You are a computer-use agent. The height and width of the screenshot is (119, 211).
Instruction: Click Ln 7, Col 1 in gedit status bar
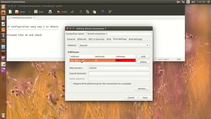[164, 59]
